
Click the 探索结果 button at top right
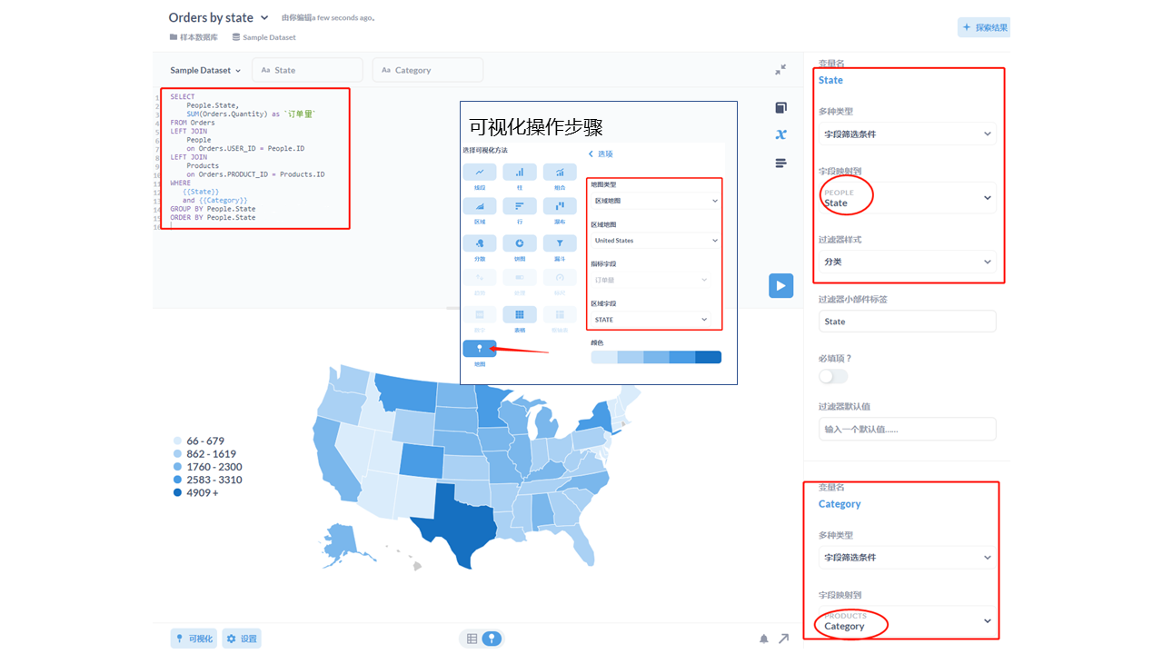[984, 26]
